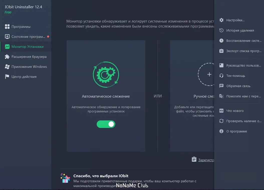This screenshot has height=190, width=264.
Task: Click the Руководство пользователя book icon
Action: pos(221,65)
